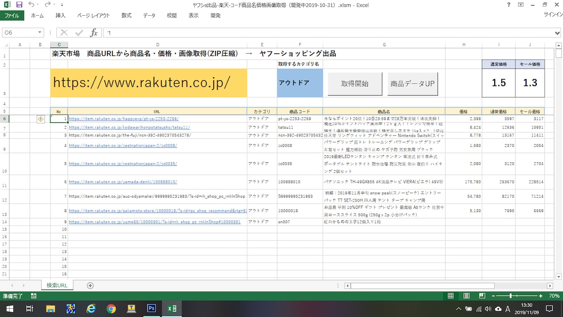
Task: Select the セール価格 multiplier cell 1.3
Action: coord(530,83)
